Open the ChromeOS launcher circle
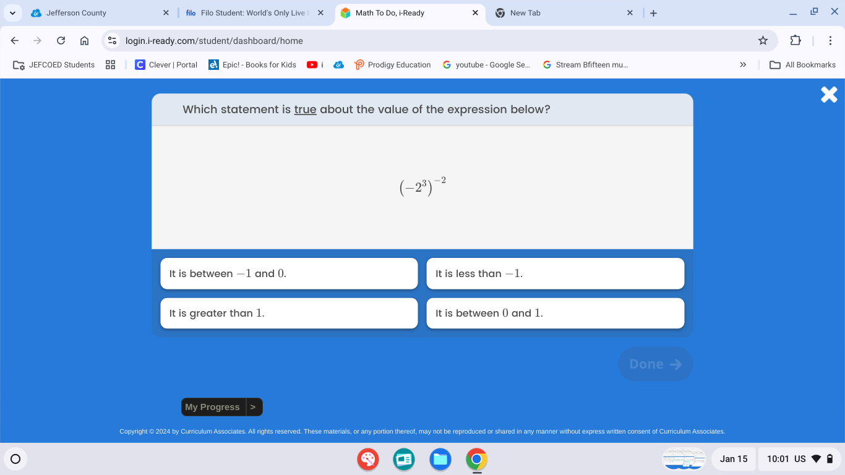 click(x=16, y=459)
